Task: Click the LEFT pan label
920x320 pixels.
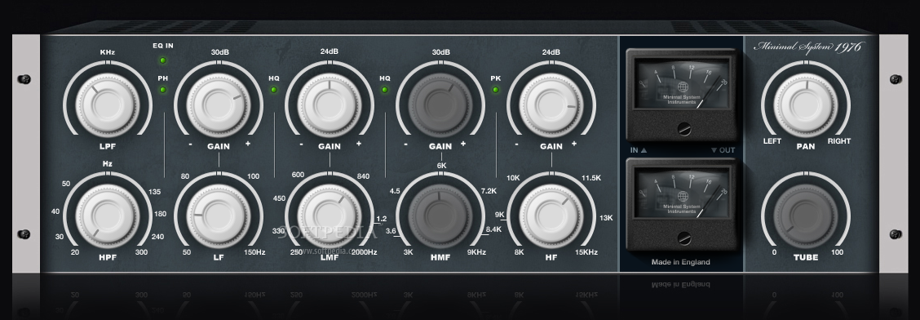Action: click(772, 141)
